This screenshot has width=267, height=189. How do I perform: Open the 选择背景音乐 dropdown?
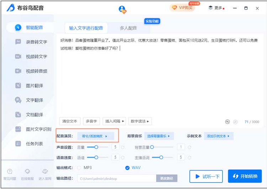click(159, 136)
